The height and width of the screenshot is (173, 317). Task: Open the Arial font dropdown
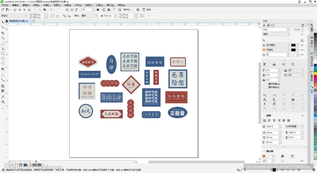[x=288, y=29]
